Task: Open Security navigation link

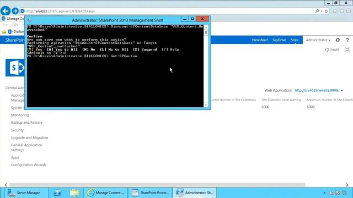Action: [x=17, y=130]
